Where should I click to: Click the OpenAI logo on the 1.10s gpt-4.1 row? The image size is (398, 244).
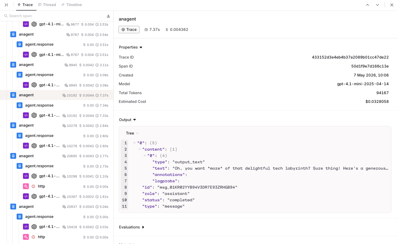click(34, 176)
